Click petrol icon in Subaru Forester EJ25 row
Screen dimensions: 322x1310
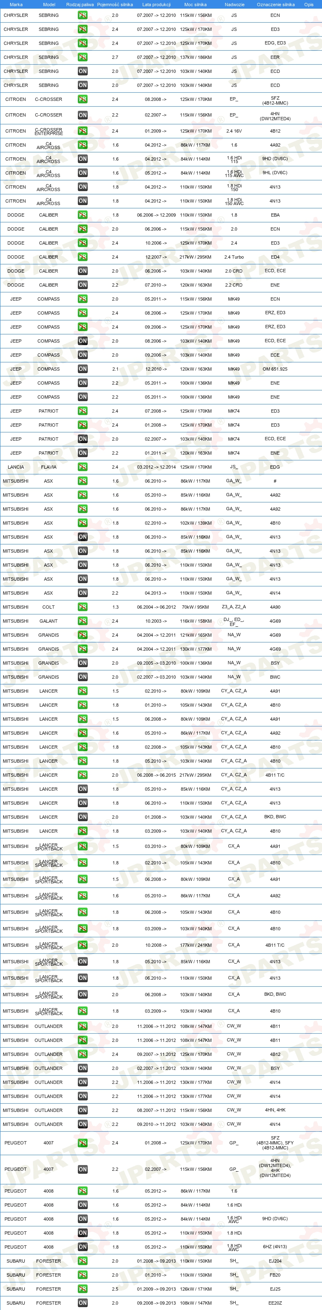tap(82, 1289)
